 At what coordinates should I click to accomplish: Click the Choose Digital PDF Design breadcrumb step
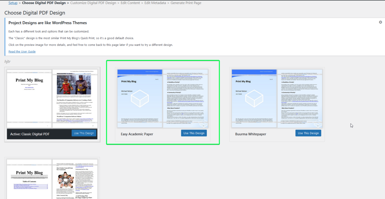pos(44,3)
